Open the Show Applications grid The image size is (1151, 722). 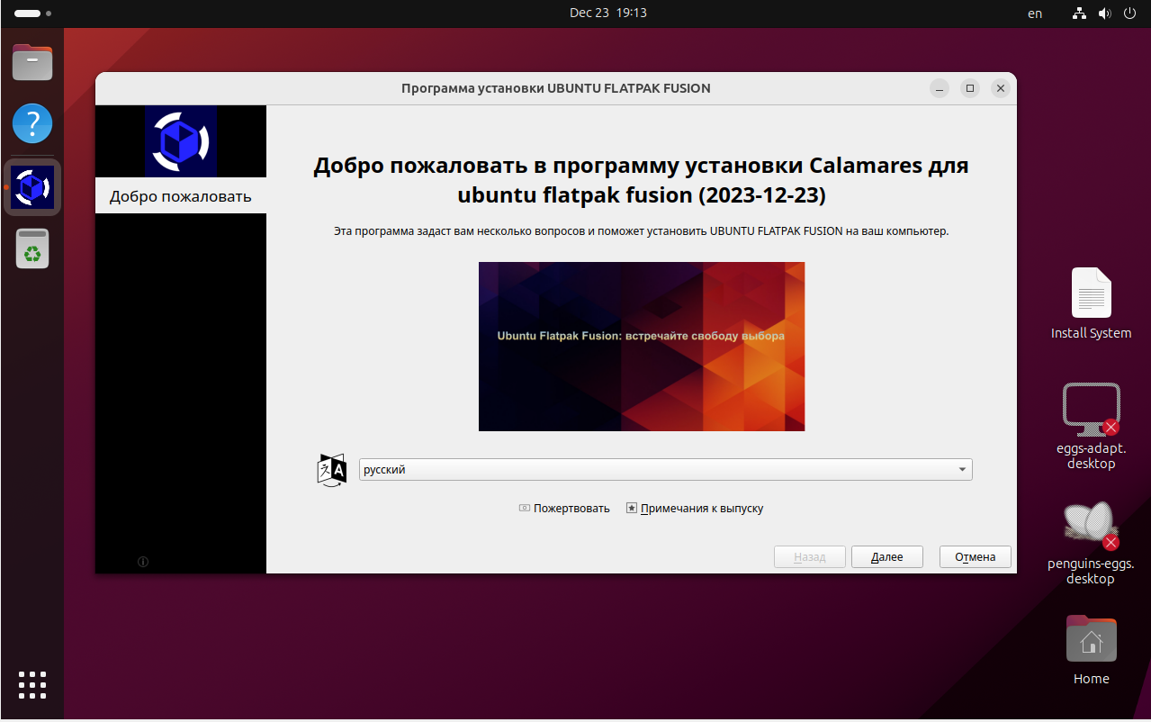coord(32,684)
